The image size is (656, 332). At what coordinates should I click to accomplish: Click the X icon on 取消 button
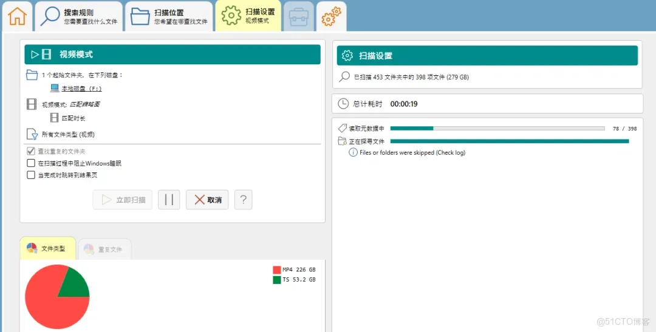(x=200, y=200)
